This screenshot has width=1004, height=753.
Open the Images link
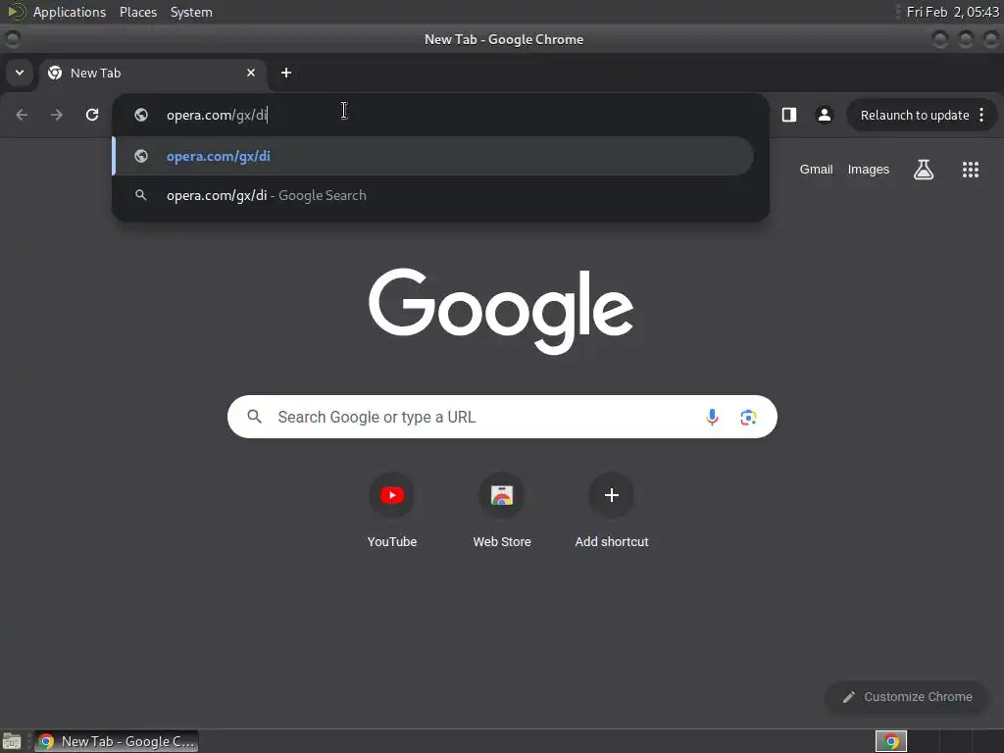pos(869,169)
